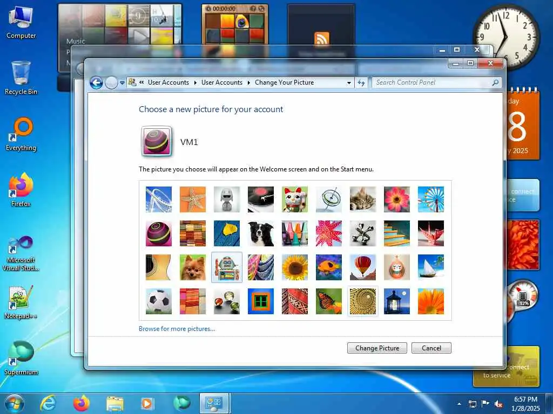Image resolution: width=553 pixels, height=414 pixels.
Task: Select the colorful tin robot picture
Action: point(227,267)
